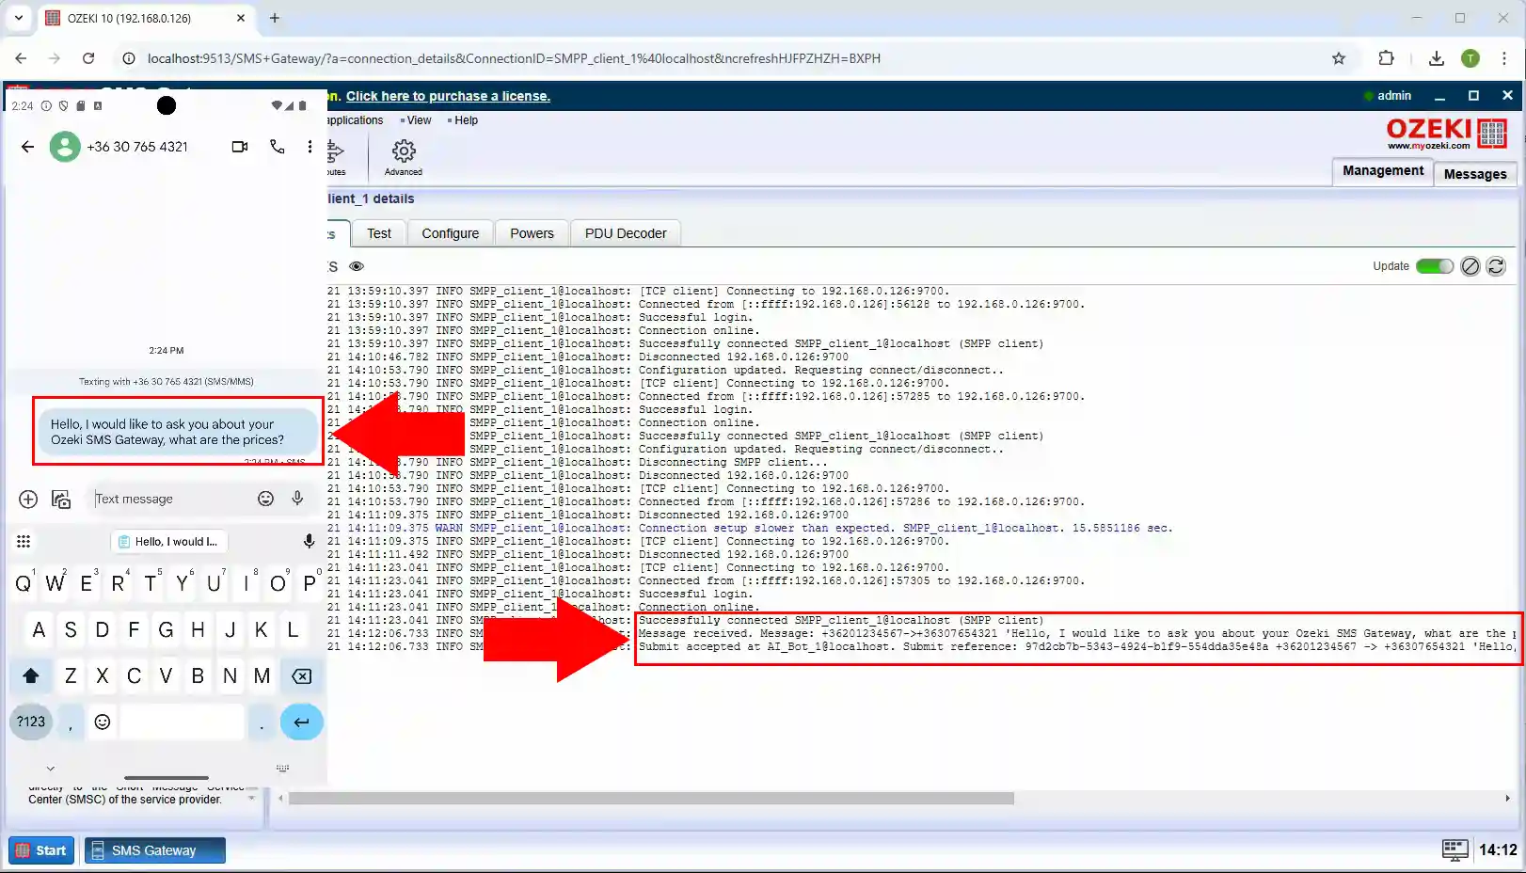Switch to the Management view
Image resolution: width=1526 pixels, height=873 pixels.
pos(1383,171)
